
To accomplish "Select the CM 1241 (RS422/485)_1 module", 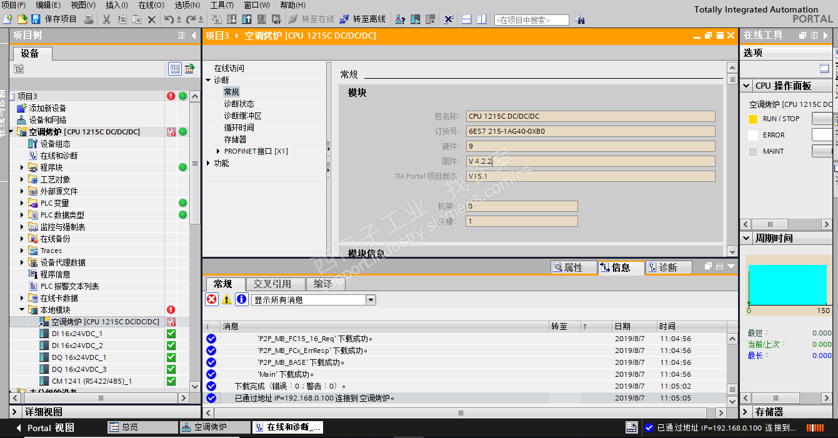I will coord(92,381).
